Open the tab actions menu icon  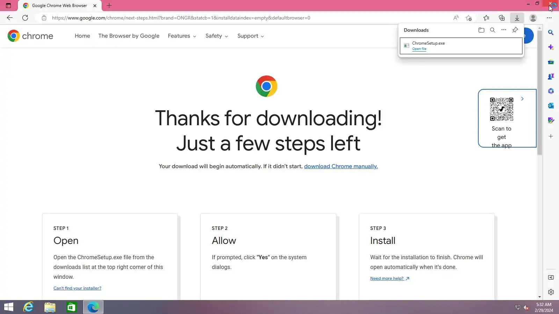[x=8, y=6]
